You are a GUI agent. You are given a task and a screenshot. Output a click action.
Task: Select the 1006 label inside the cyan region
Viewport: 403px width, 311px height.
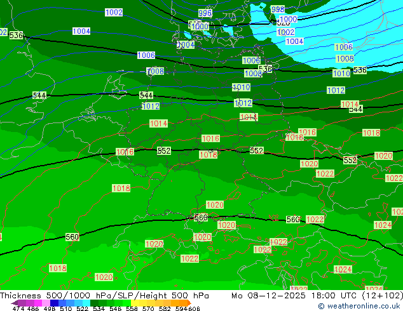click(x=344, y=47)
